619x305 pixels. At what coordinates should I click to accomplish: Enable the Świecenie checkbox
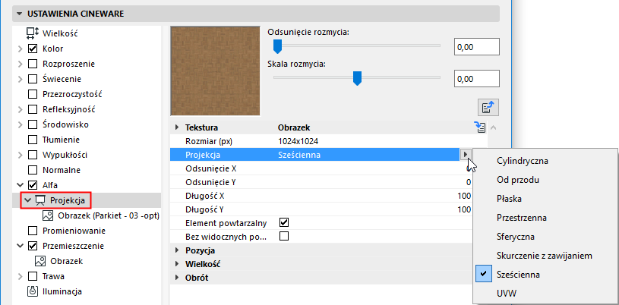coord(33,79)
